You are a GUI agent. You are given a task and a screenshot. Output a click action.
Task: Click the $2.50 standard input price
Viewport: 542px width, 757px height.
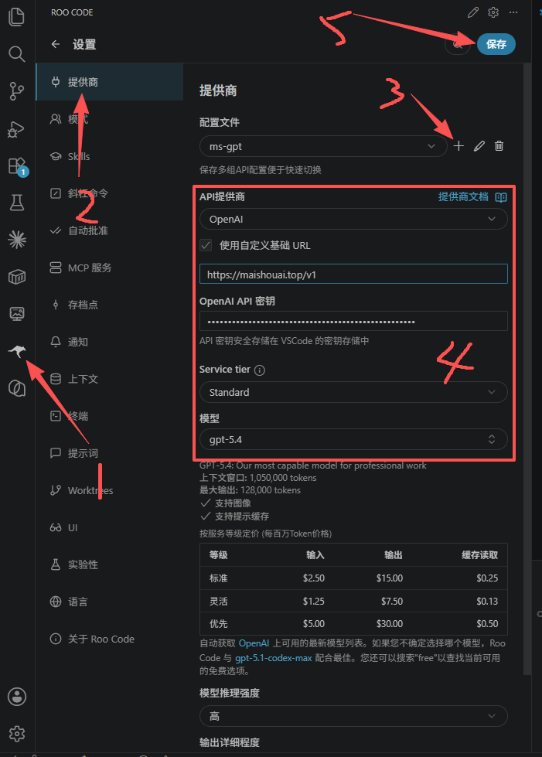(x=314, y=578)
